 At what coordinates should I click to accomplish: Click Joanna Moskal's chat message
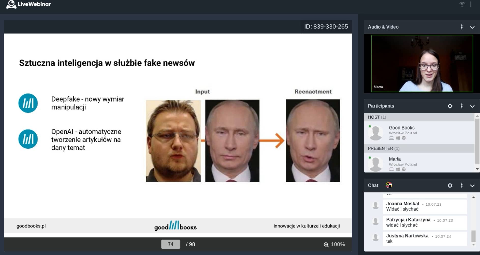pos(425,206)
